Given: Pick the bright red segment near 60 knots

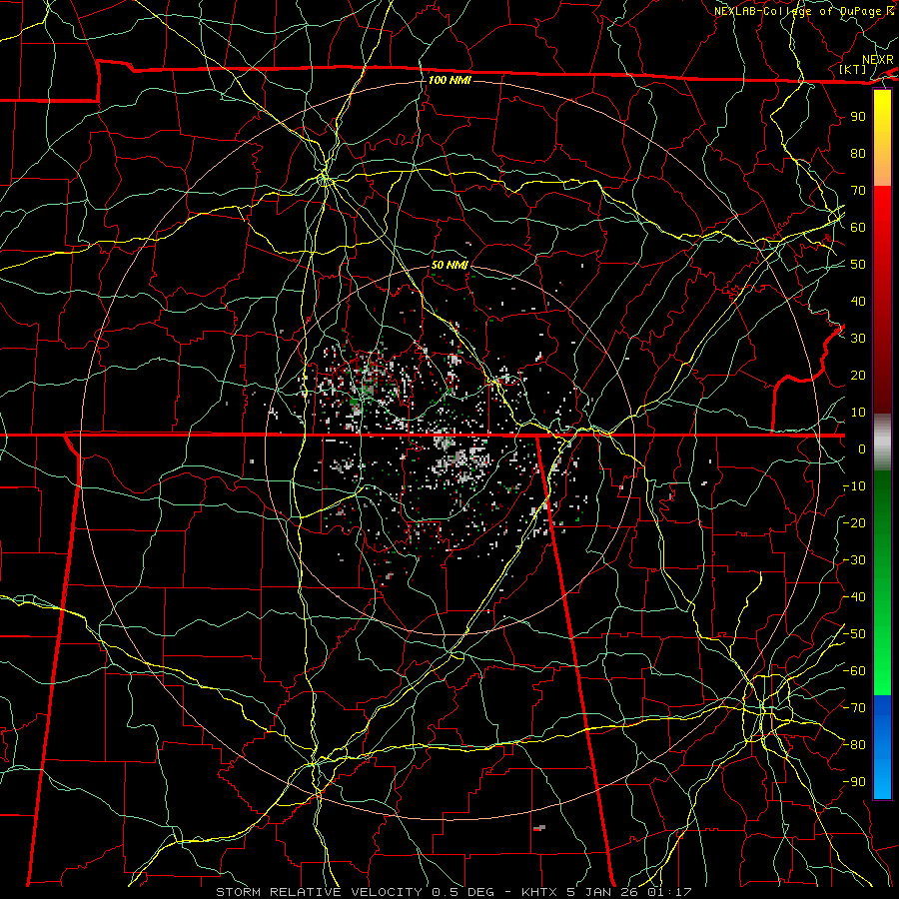Looking at the screenshot, I should pos(882,221).
